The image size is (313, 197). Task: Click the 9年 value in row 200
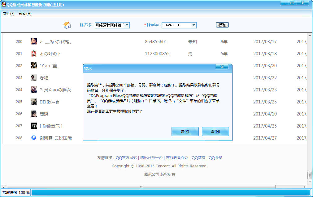[x=224, y=42]
